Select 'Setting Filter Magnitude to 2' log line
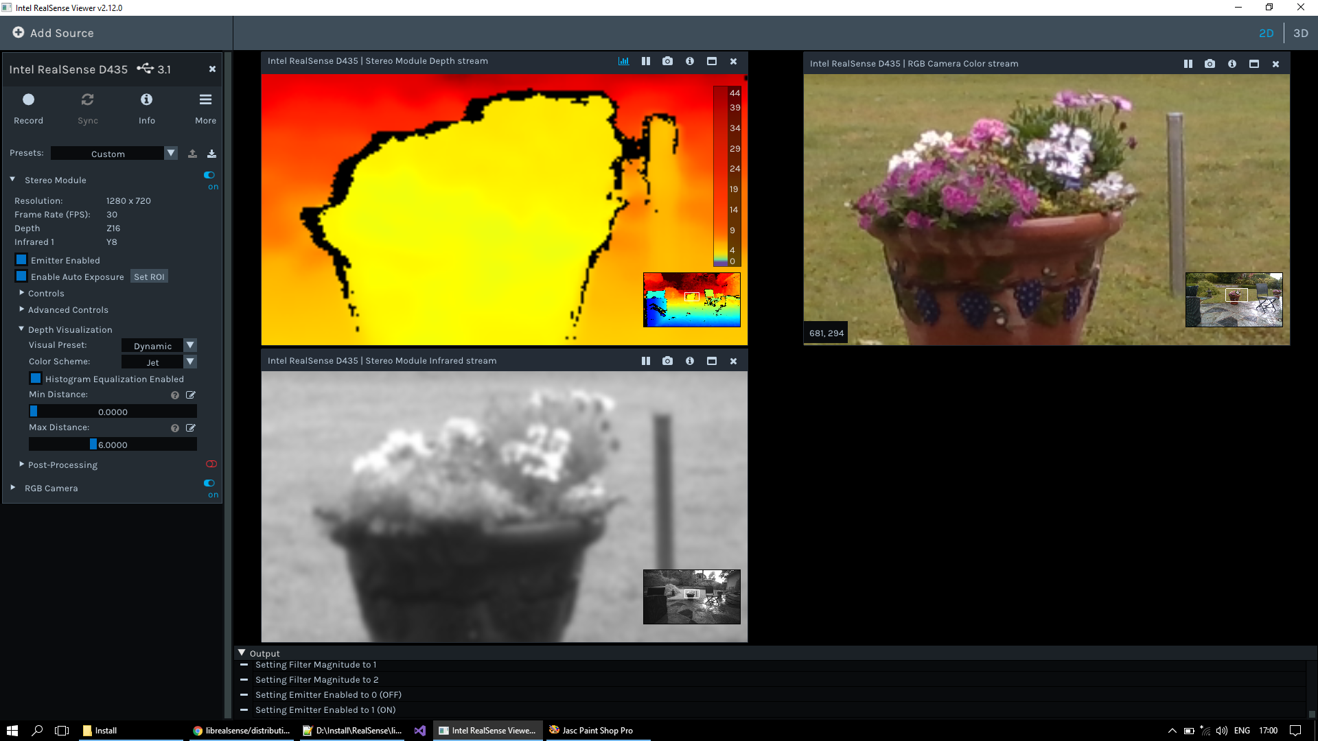The image size is (1318, 741). click(x=316, y=680)
